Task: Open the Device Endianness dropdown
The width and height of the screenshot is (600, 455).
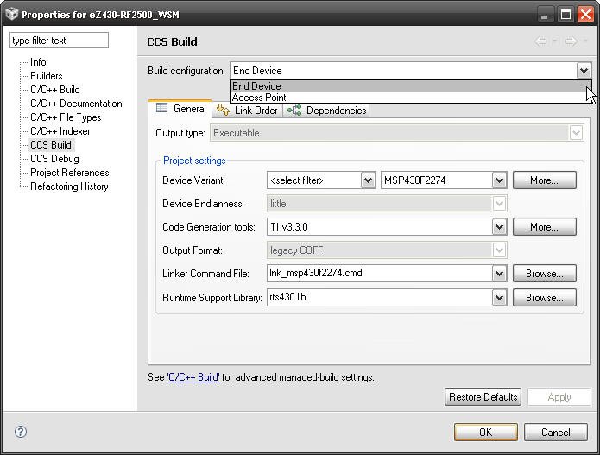Action: point(499,204)
